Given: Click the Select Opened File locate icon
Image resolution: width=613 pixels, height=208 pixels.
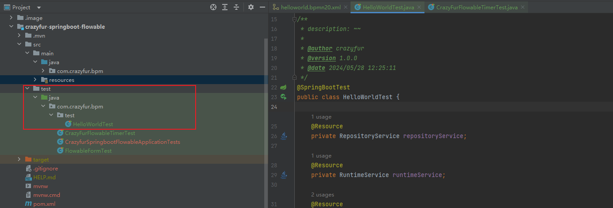Looking at the screenshot, I should (x=213, y=7).
